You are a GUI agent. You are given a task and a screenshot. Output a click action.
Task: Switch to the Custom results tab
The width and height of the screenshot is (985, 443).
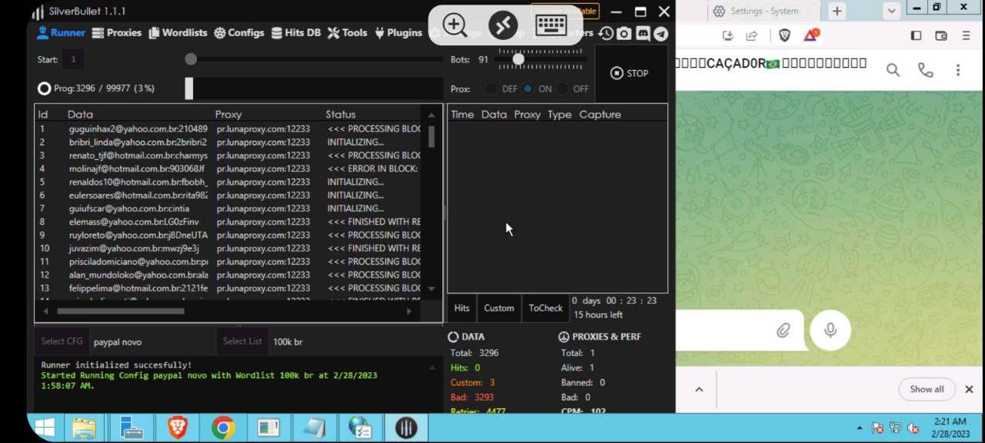coord(499,308)
